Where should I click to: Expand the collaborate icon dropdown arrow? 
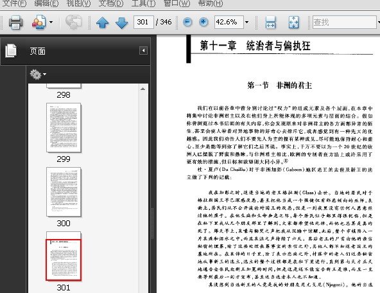point(51,22)
